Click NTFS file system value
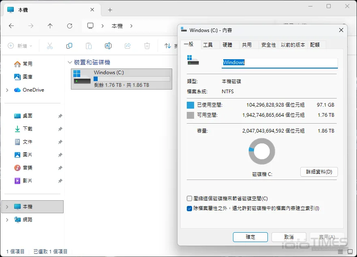 tap(228, 92)
